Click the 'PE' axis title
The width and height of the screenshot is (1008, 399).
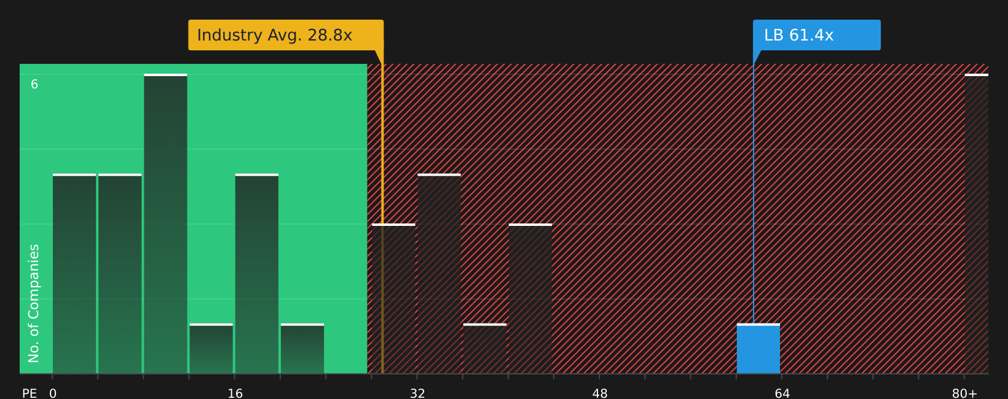click(30, 393)
